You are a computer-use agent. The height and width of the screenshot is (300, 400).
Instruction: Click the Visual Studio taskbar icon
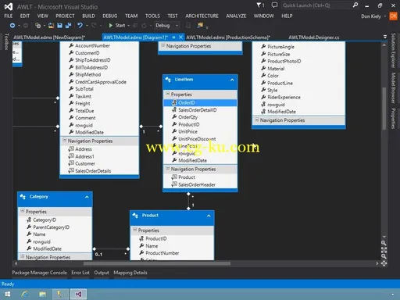78,295
